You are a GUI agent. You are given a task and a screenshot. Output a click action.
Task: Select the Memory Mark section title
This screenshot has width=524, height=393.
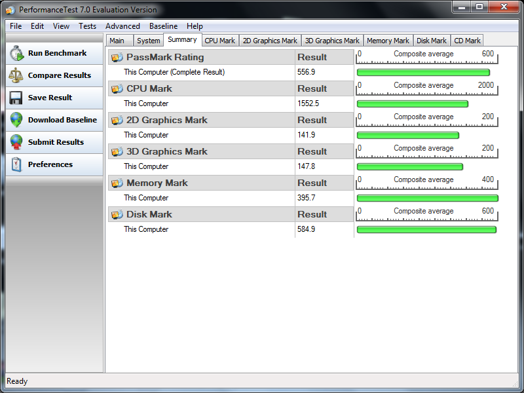[157, 183]
